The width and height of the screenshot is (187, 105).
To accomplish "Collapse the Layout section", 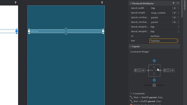I will pyautogui.click(x=131, y=46).
